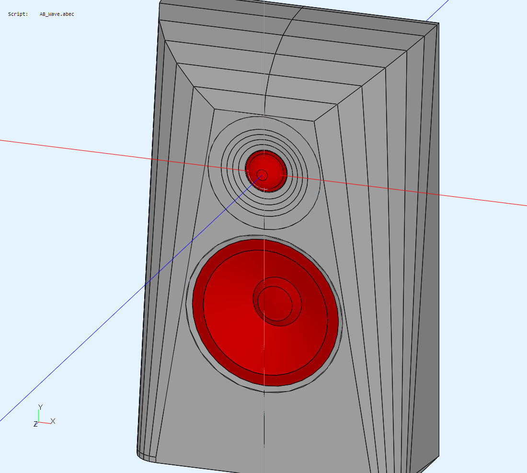
Task: Click the red axis line right of cabinet
Action: (479, 199)
